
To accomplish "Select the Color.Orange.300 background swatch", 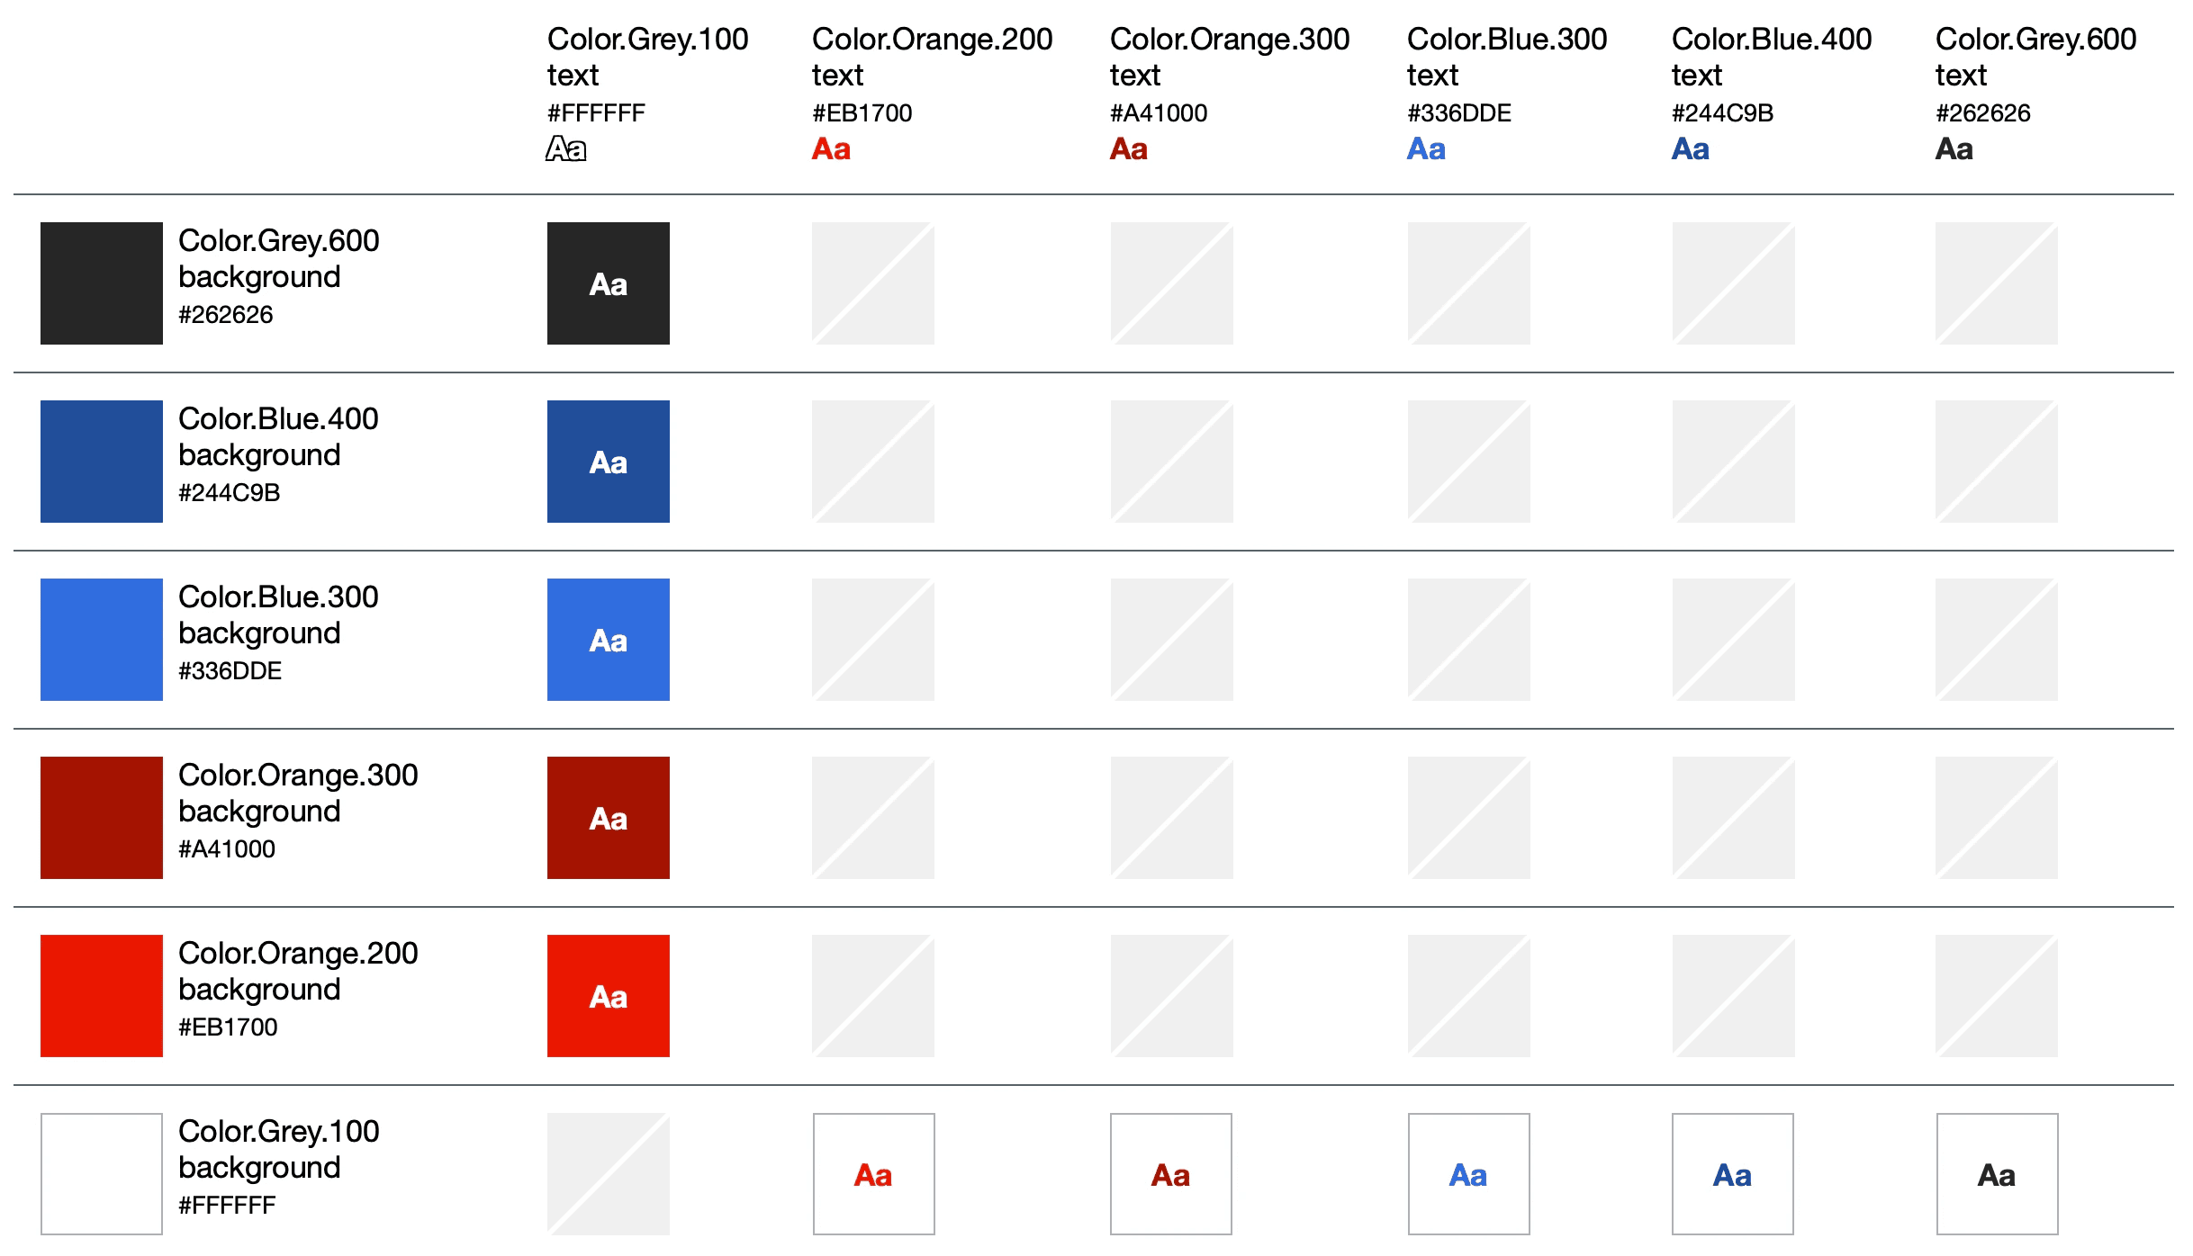I will coord(101,817).
